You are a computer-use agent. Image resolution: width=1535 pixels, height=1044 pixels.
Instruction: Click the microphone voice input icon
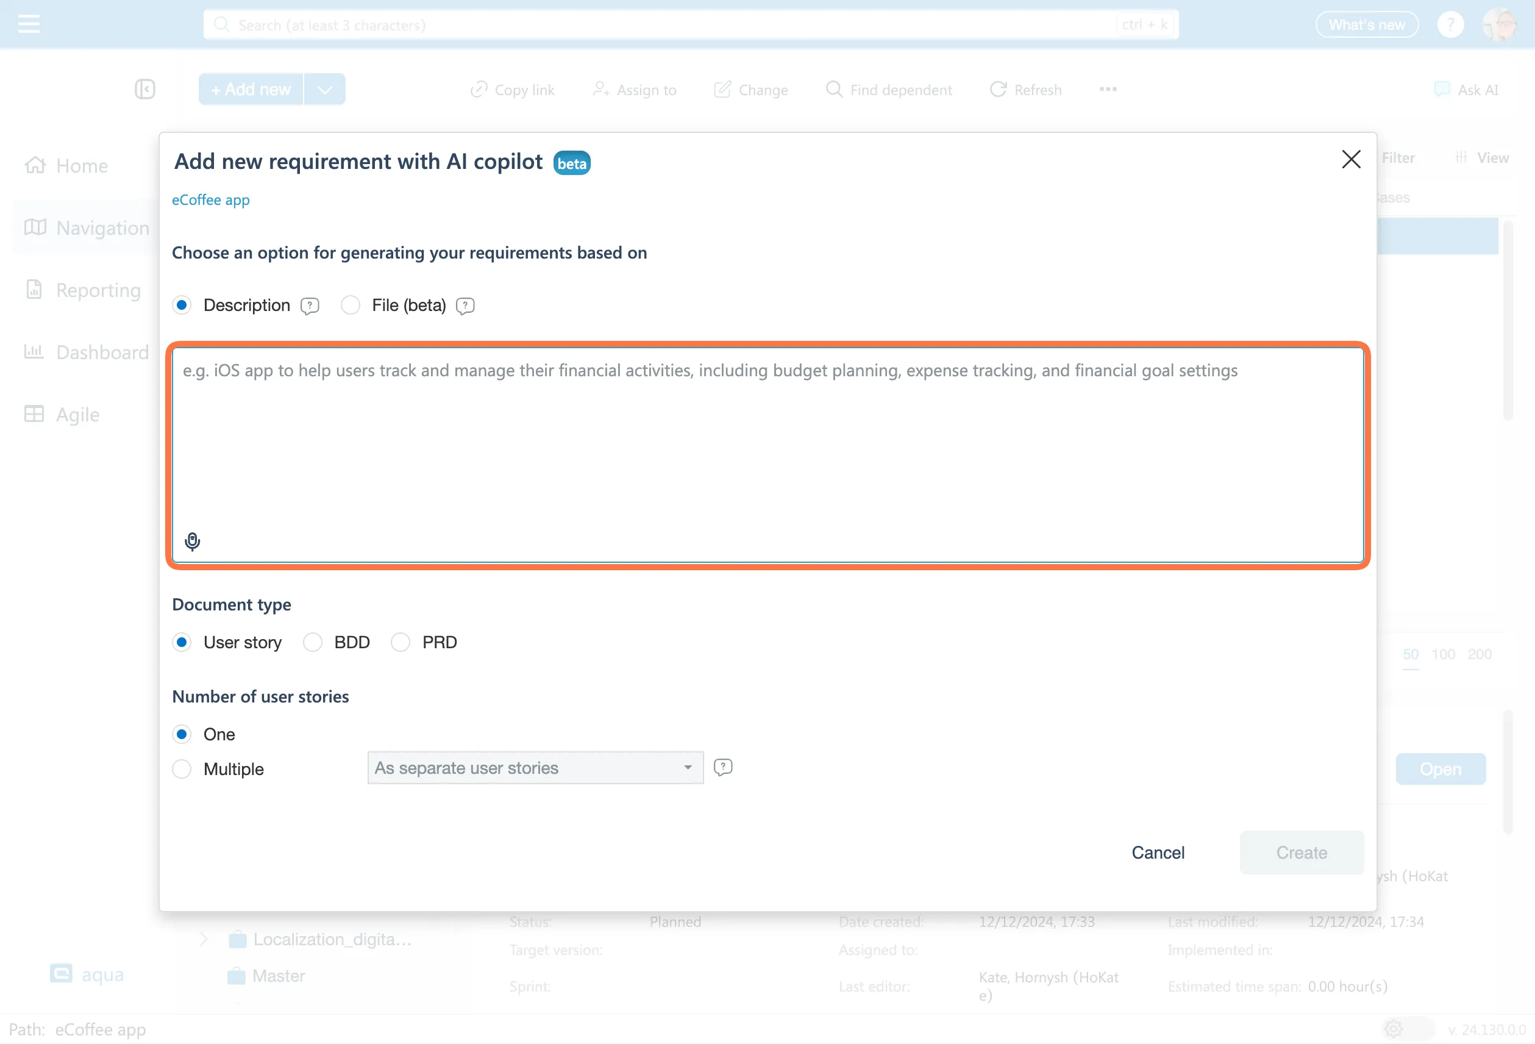point(192,541)
